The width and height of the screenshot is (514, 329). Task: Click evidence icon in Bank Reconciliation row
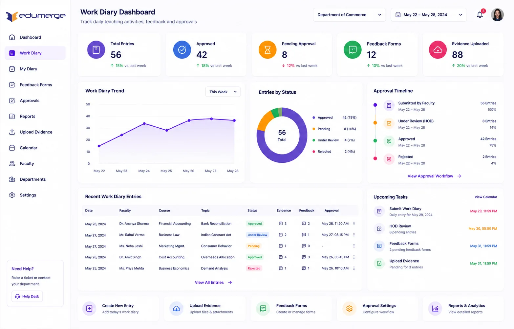281,224
